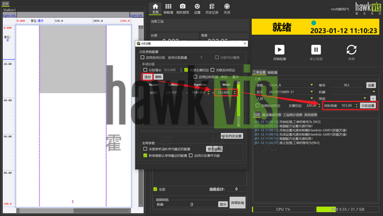Switch to the 工站统计信息 log tab
Screen dimensions: 383x216
(293, 115)
